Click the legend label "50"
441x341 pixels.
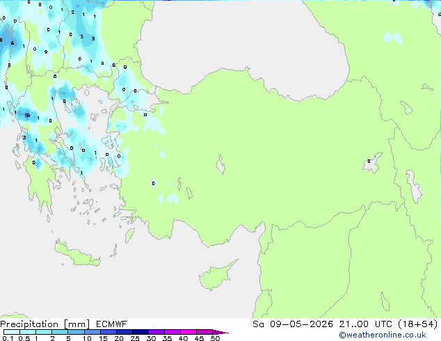coord(215,338)
